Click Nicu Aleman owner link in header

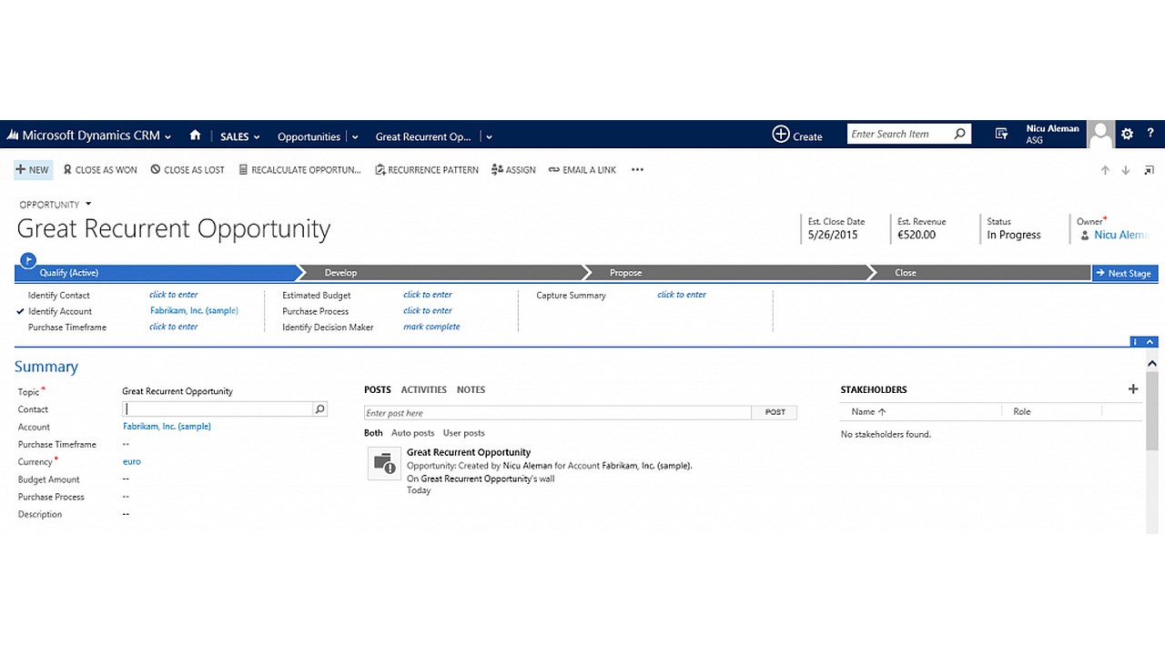pos(1120,235)
